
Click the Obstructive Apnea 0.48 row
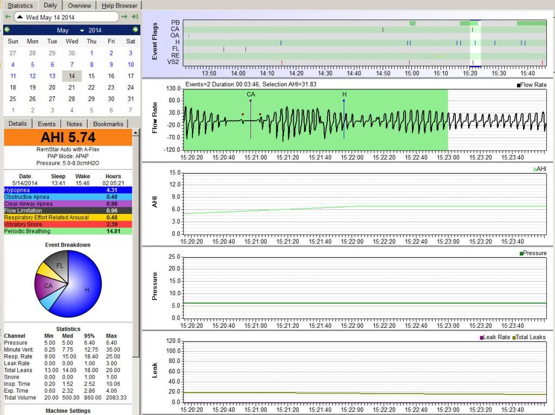coord(68,197)
